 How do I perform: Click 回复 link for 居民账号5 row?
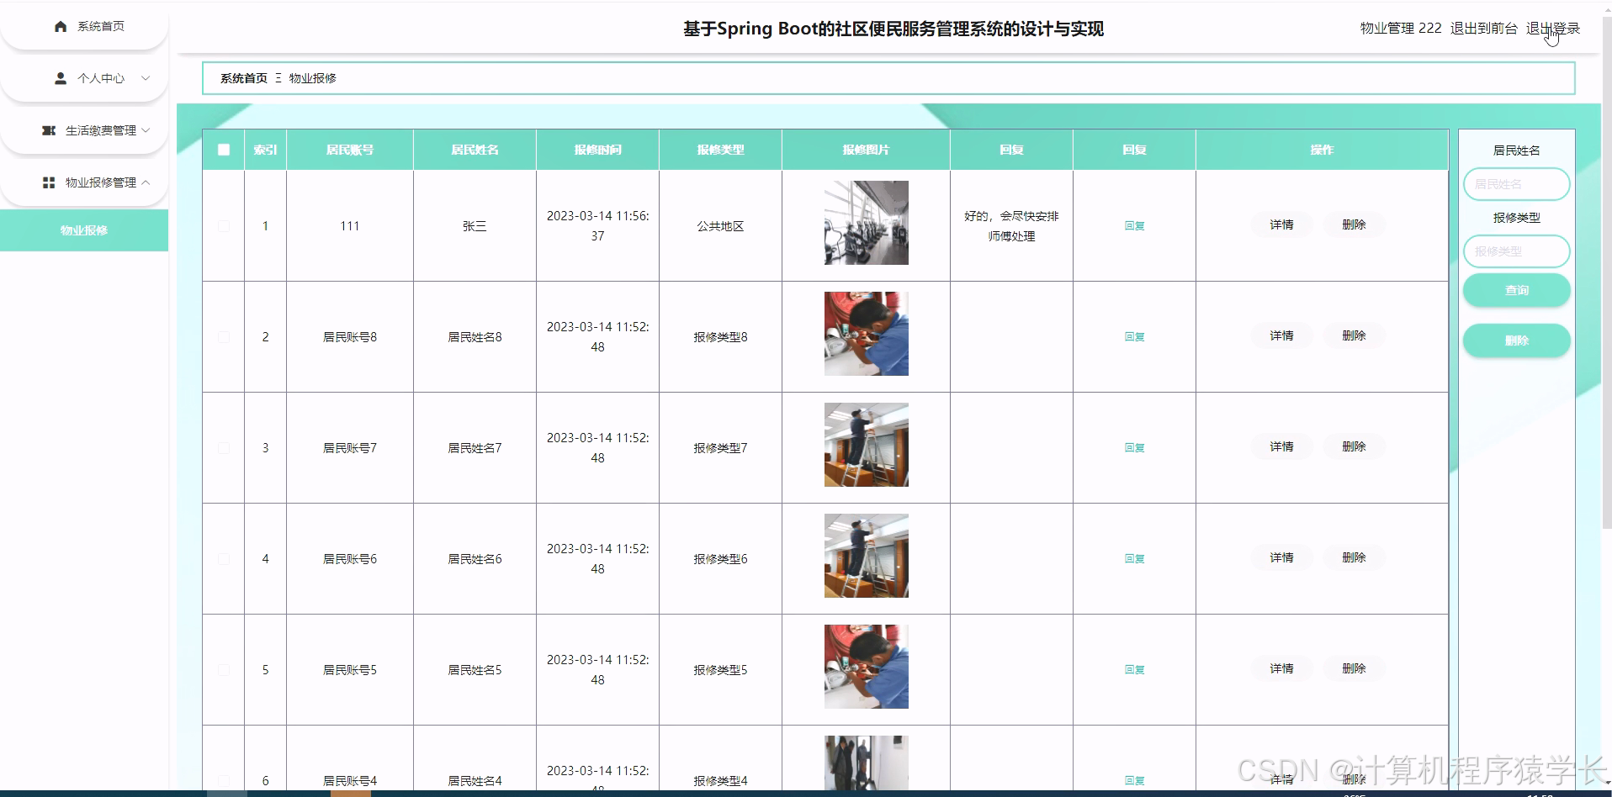click(x=1134, y=669)
